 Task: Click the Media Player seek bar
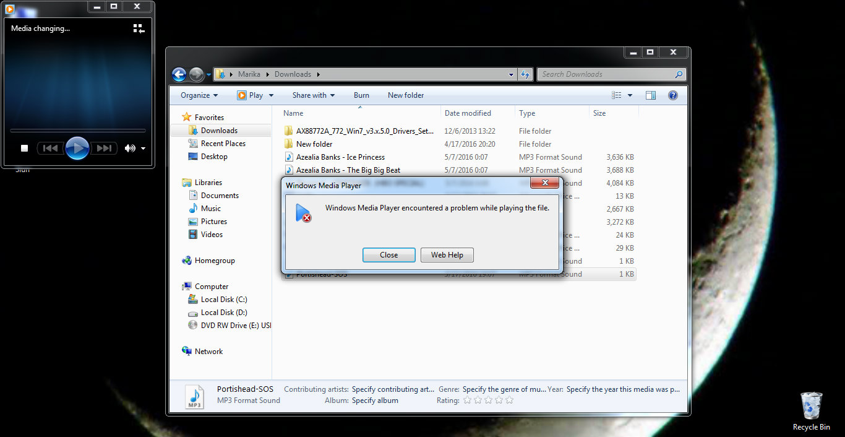(78, 131)
